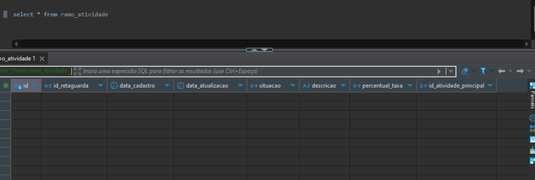Open the descricao column dropdown arrow

343,86
